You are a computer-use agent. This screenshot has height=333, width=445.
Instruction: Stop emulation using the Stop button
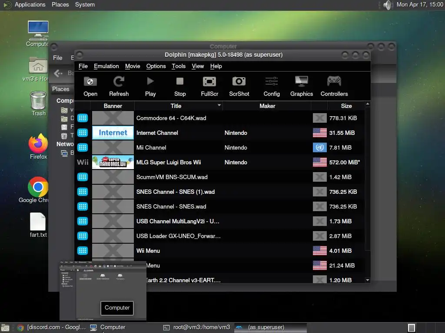180,86
